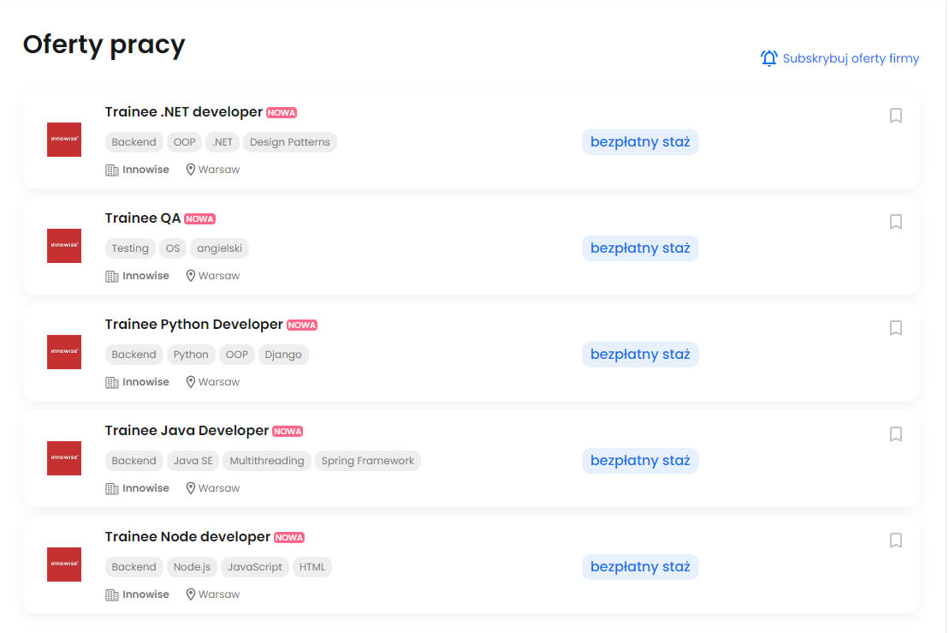Save the Trainee Java Developer offer bookmark
The height and width of the screenshot is (633, 949).
pos(896,434)
